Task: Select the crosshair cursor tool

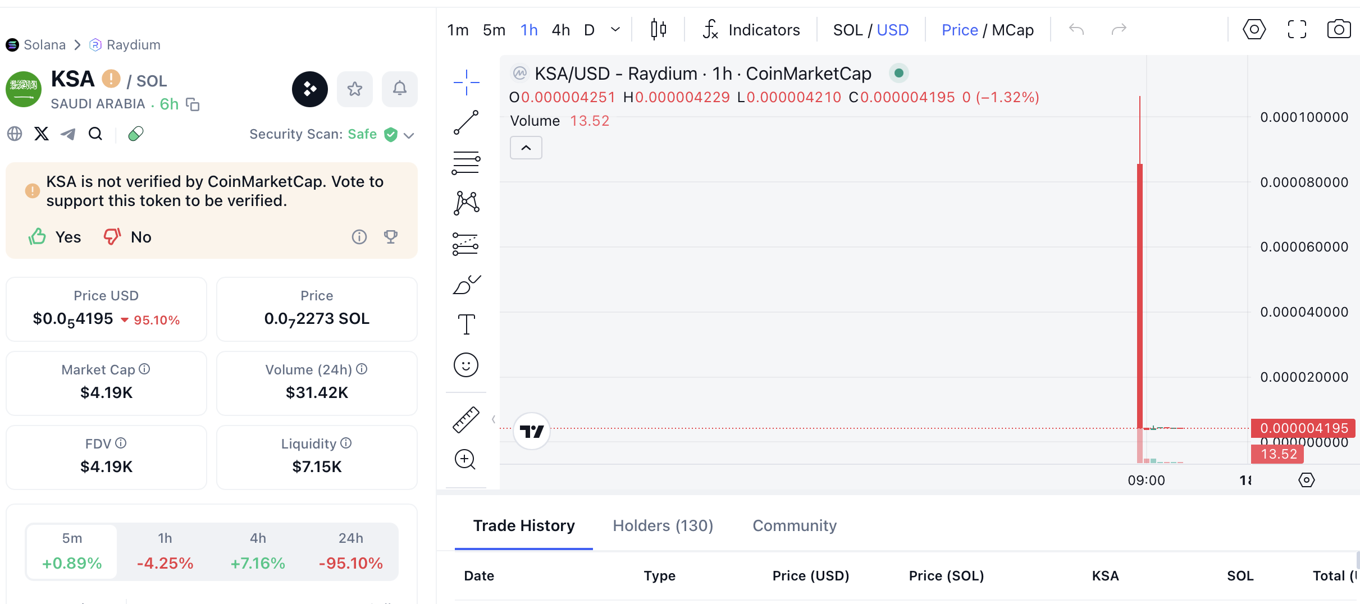Action: pos(466,83)
